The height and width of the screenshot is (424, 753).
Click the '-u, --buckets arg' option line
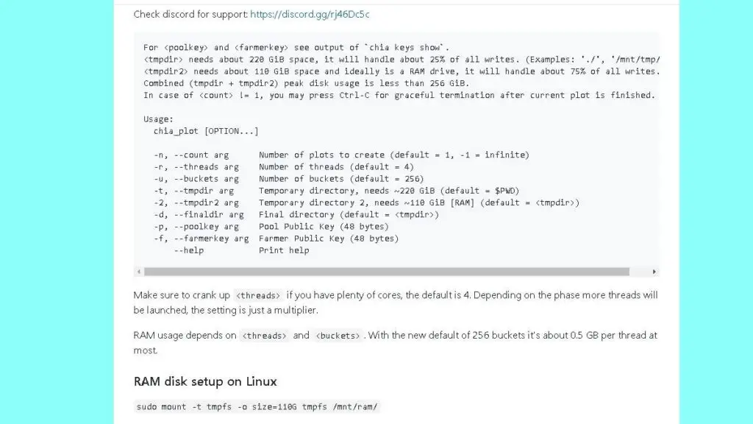[x=294, y=179]
